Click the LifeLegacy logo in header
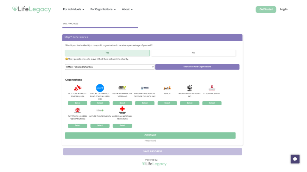 [x=32, y=9]
